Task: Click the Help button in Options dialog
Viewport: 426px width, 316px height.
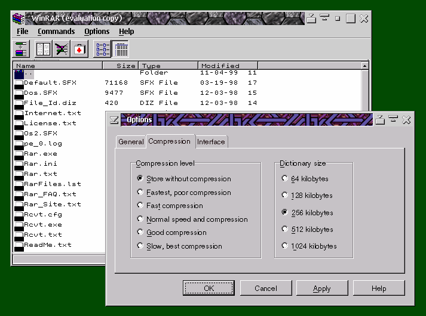Action: point(379,288)
